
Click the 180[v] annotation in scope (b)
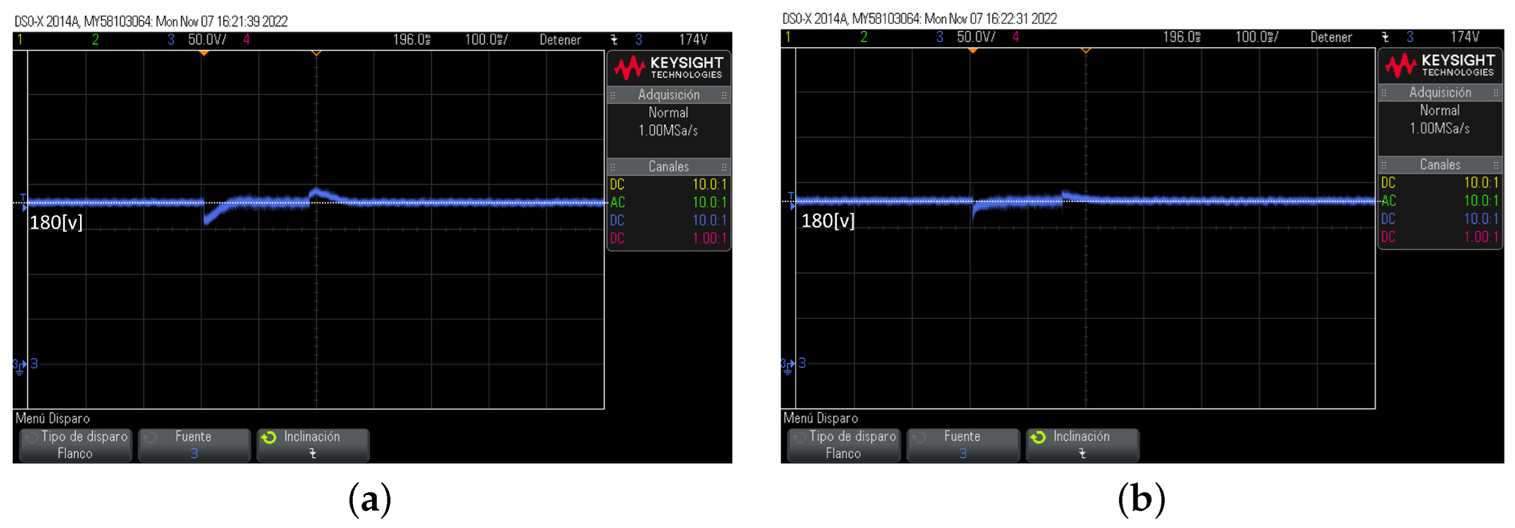tap(828, 221)
